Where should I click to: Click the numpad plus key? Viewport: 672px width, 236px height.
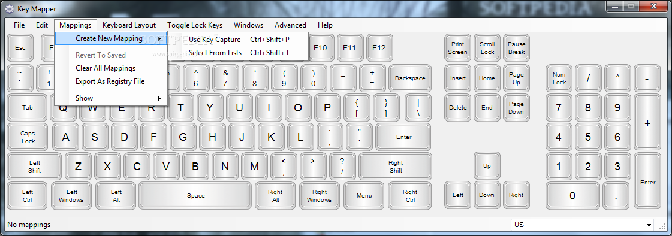click(647, 123)
